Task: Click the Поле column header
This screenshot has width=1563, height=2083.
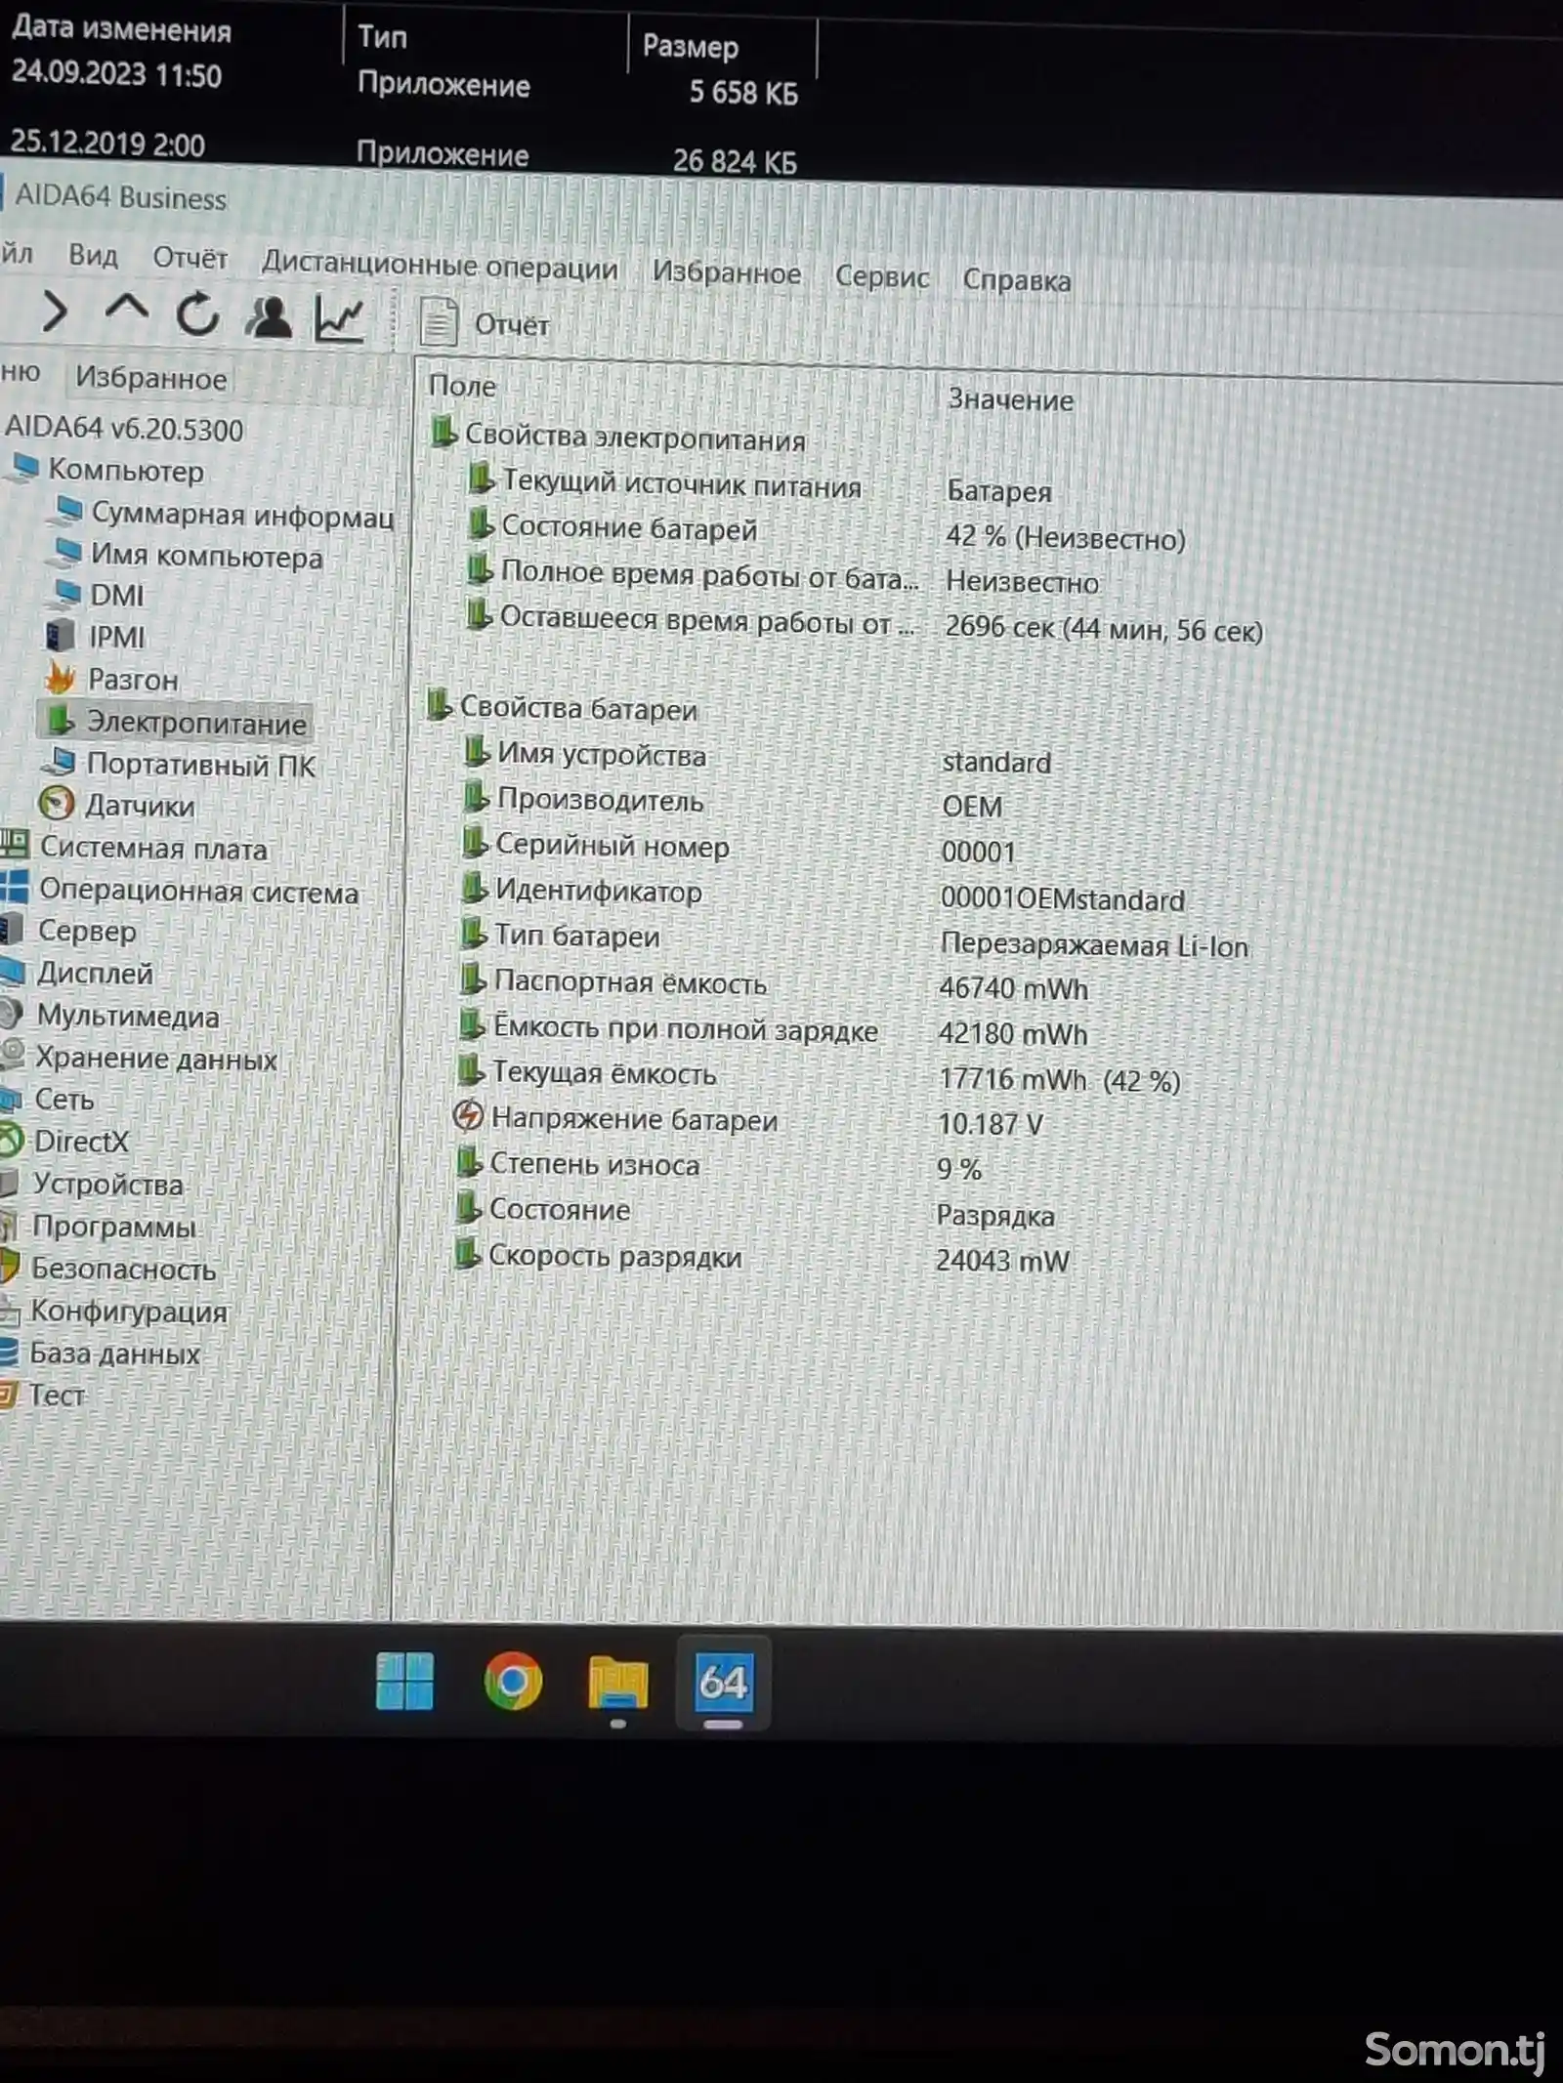Action: [x=463, y=387]
